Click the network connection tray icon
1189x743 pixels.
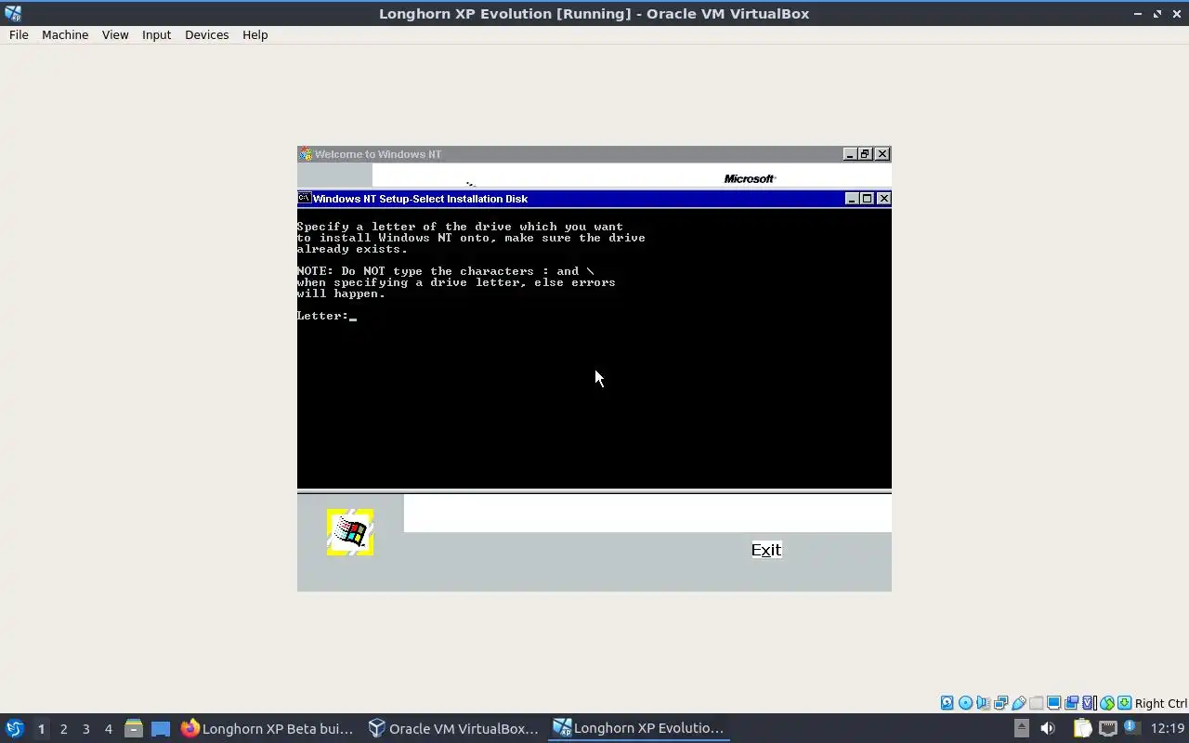point(1108,728)
